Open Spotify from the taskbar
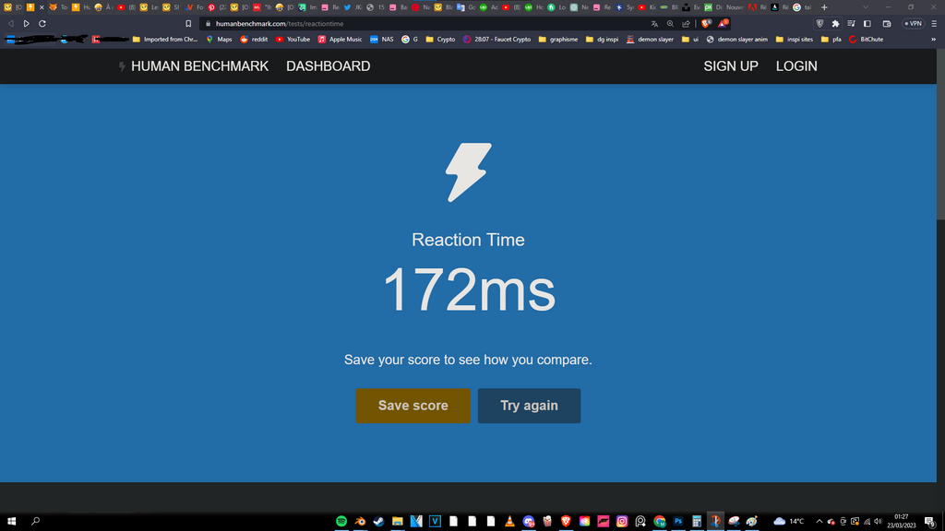The image size is (945, 531). point(341,522)
